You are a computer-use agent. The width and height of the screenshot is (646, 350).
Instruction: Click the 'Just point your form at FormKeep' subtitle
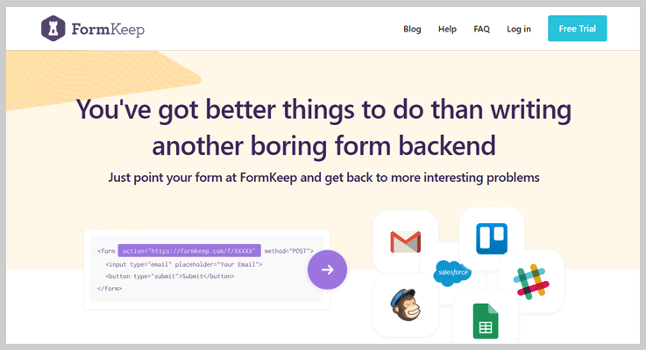(x=323, y=178)
